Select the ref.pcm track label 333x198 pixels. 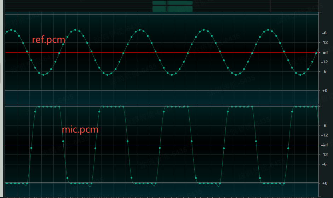pos(48,40)
